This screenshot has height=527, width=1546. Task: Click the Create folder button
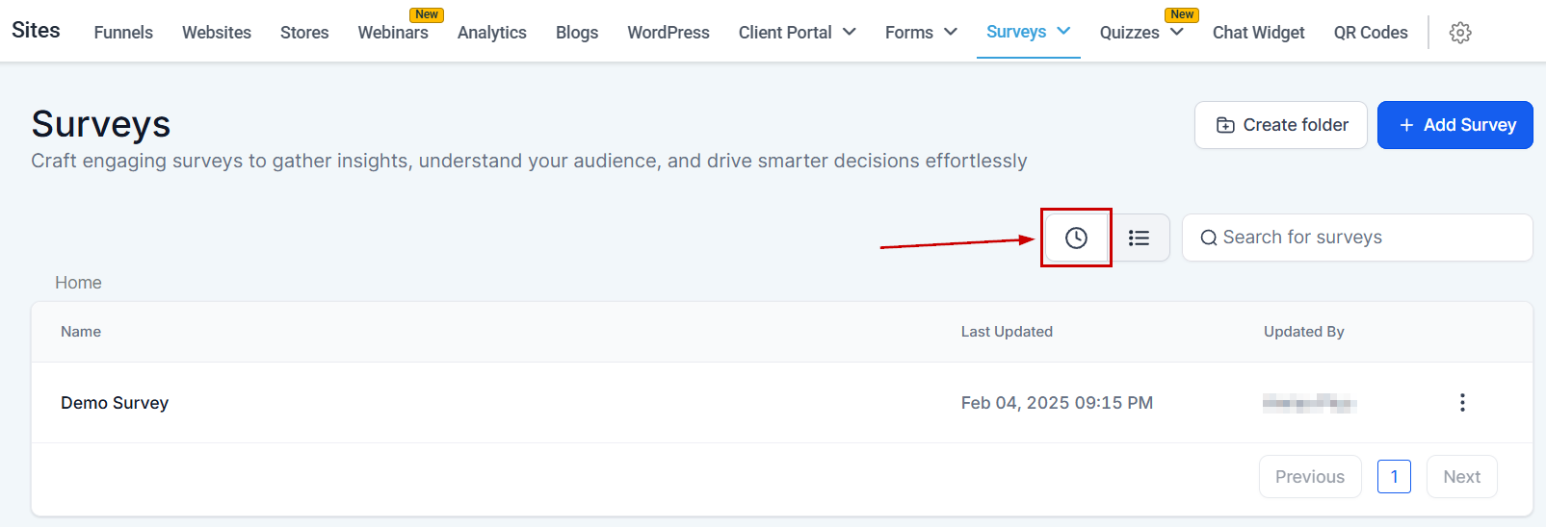(1280, 125)
